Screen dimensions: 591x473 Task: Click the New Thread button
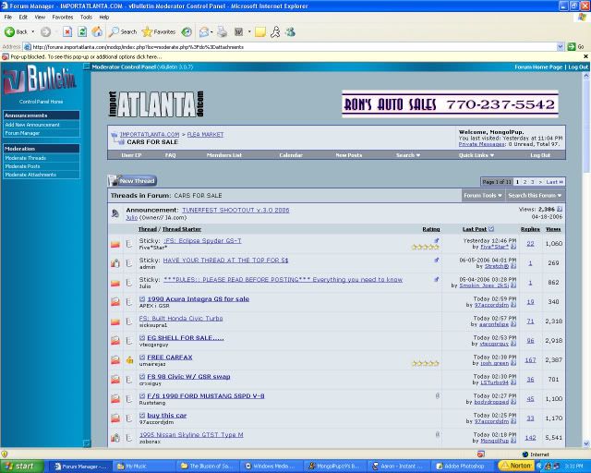[x=132, y=181]
